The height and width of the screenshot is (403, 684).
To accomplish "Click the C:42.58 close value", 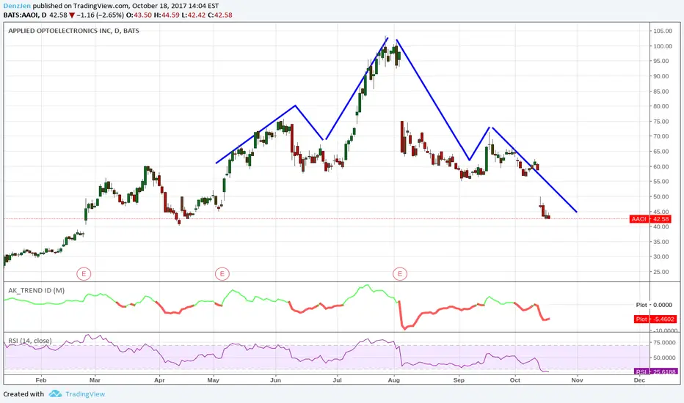I will tap(220, 15).
